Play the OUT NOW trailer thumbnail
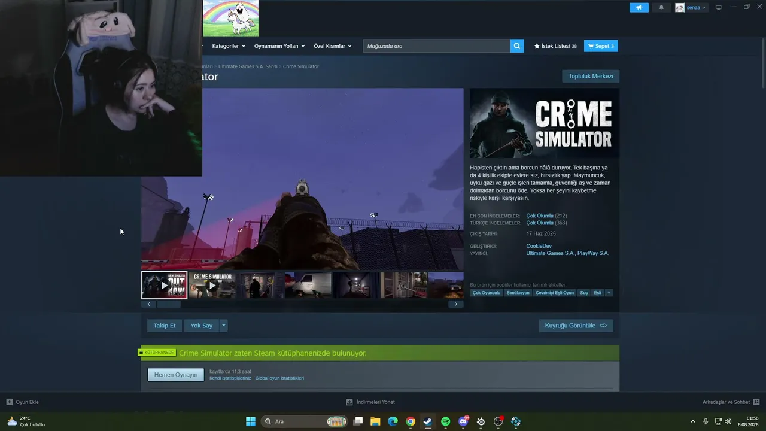Viewport: 766px width, 431px height. (x=165, y=285)
